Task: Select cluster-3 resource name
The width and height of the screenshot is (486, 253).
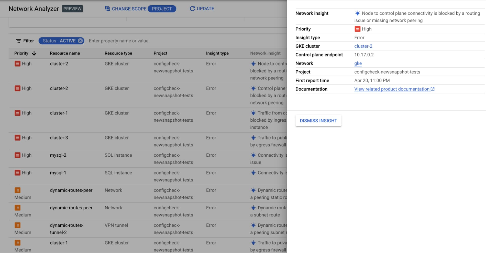Action: click(x=59, y=138)
